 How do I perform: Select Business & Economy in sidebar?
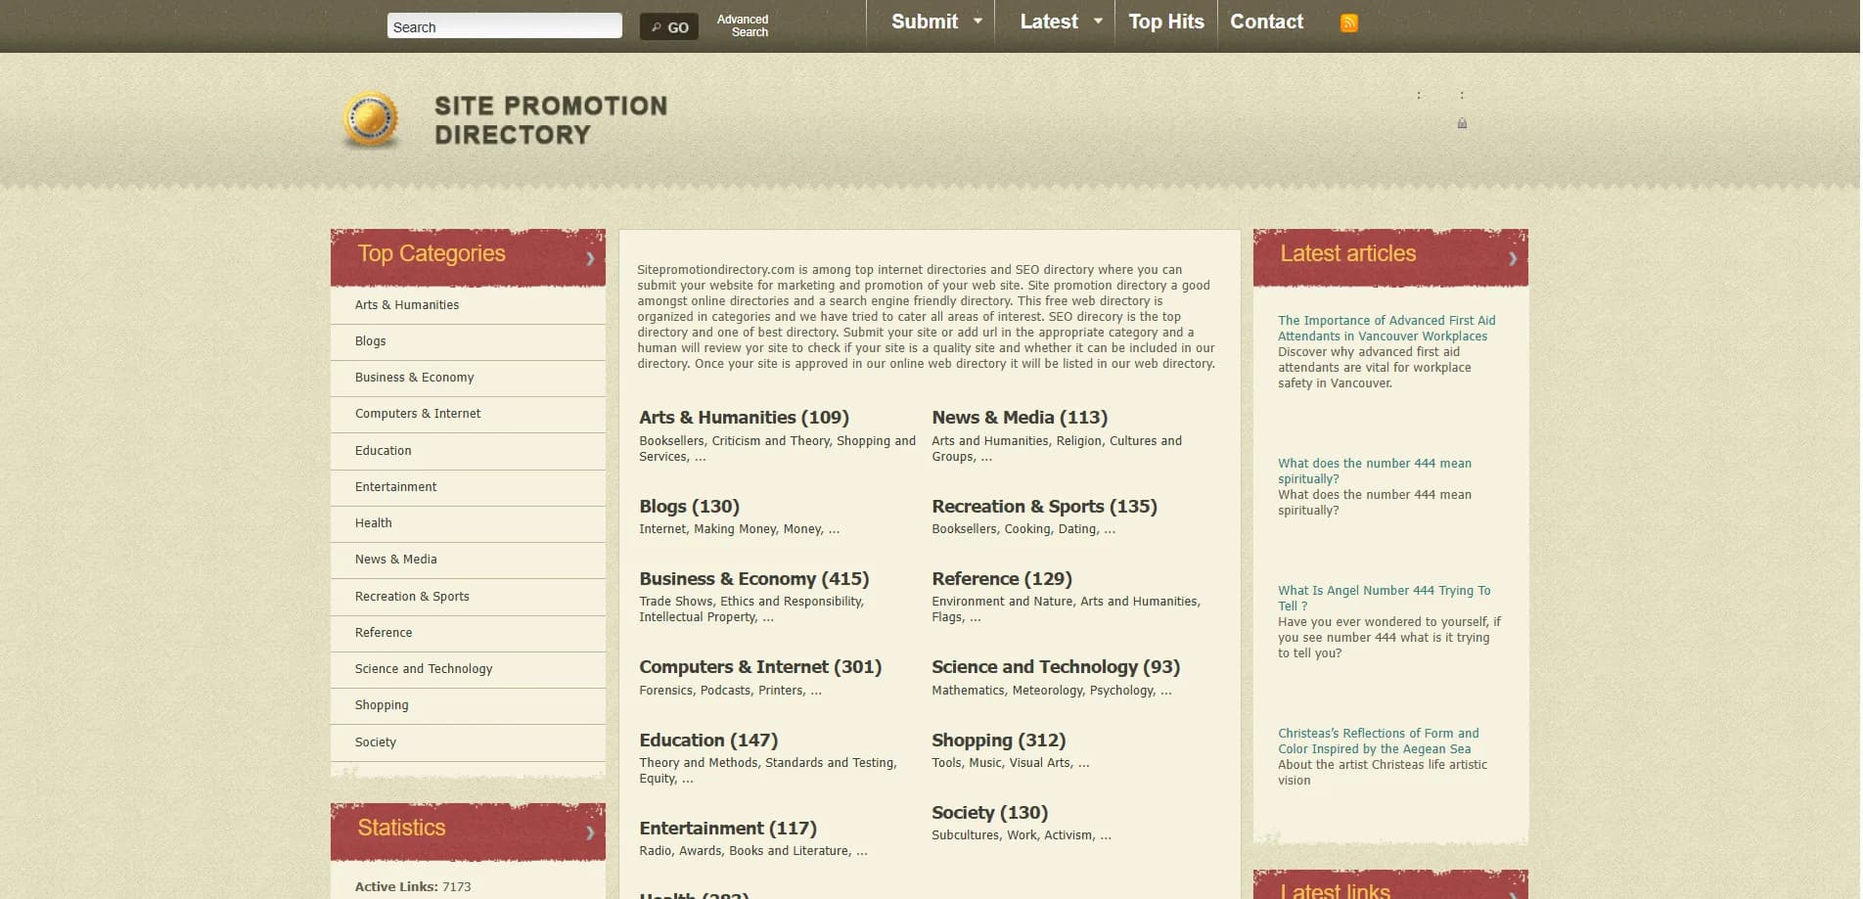(415, 378)
